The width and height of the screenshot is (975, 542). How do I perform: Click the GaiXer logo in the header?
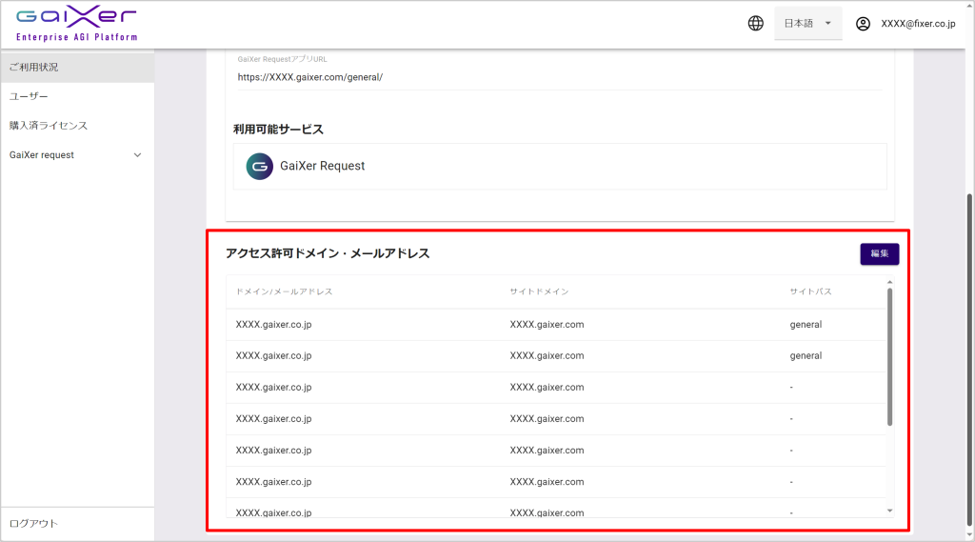[x=76, y=24]
